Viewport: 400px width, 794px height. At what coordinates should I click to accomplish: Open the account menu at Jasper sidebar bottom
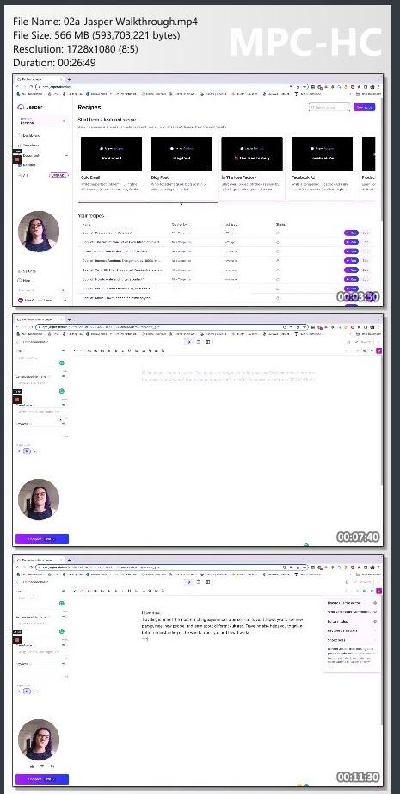pyautogui.click(x=42, y=301)
